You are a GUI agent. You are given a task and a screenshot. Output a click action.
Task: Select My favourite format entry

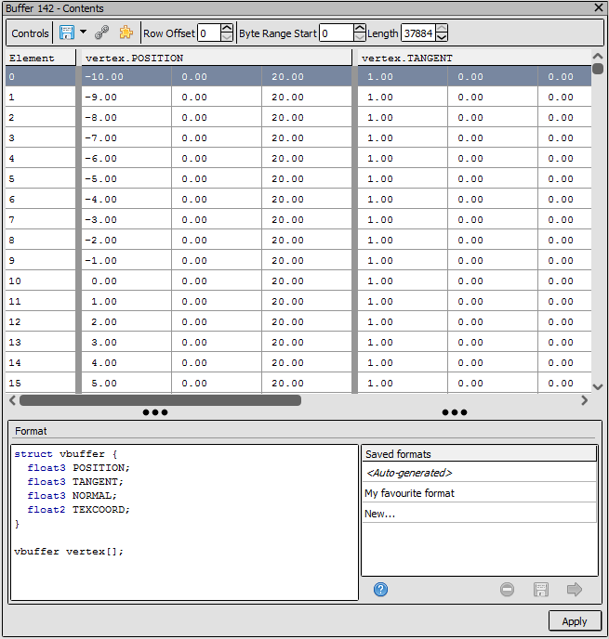[479, 493]
